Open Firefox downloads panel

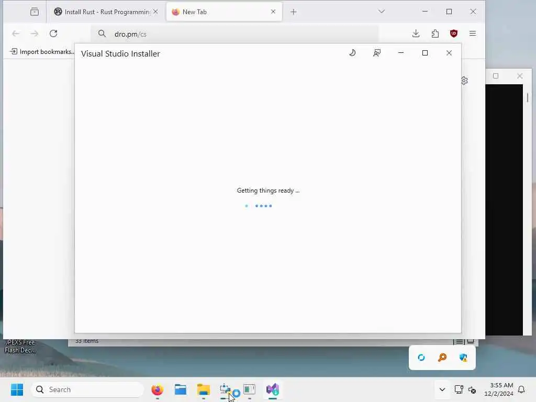(x=416, y=33)
